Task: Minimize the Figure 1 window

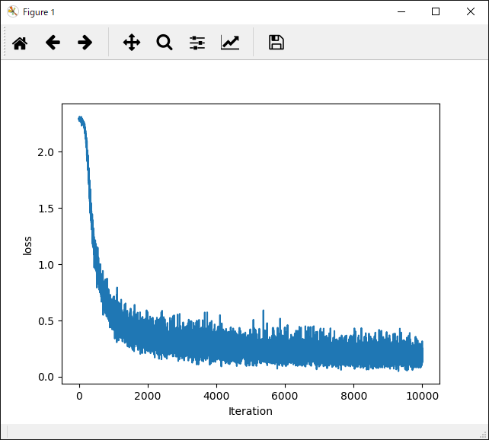Action: (401, 11)
